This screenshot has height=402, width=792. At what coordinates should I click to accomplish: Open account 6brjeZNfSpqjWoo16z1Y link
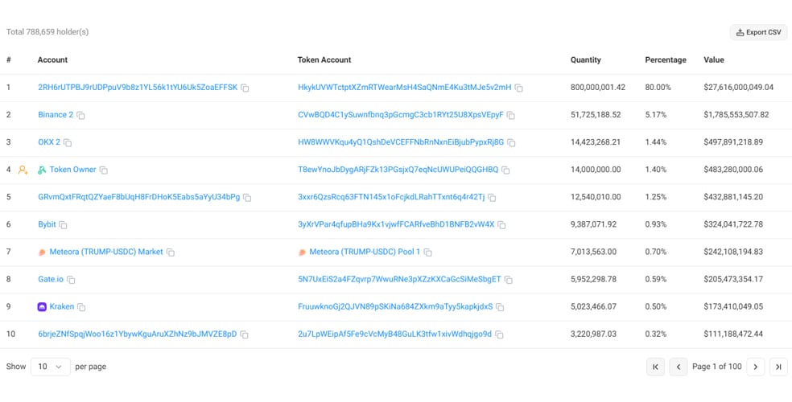(x=138, y=334)
